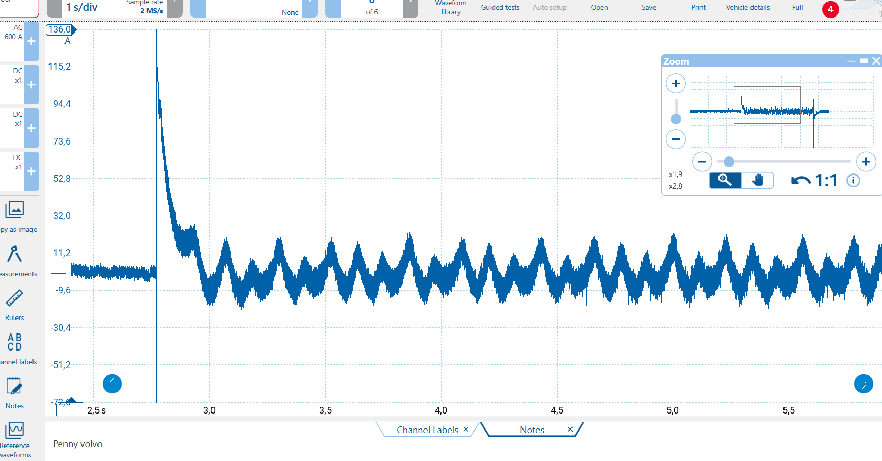882x461 pixels.
Task: Click the info icon in Zoom panel
Action: (x=853, y=180)
